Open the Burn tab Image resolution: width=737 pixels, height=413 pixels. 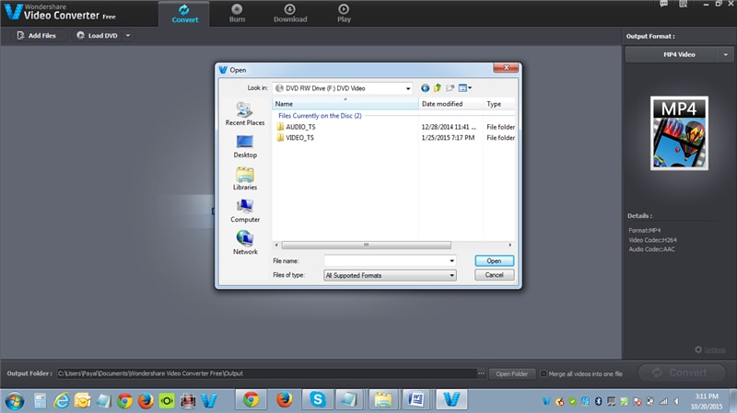[x=237, y=14]
